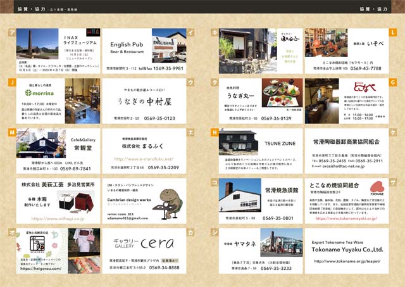Screen dimensions: 405x287
Task: Click the square heigorou shop logo
Action: pyautogui.click(x=39, y=245)
